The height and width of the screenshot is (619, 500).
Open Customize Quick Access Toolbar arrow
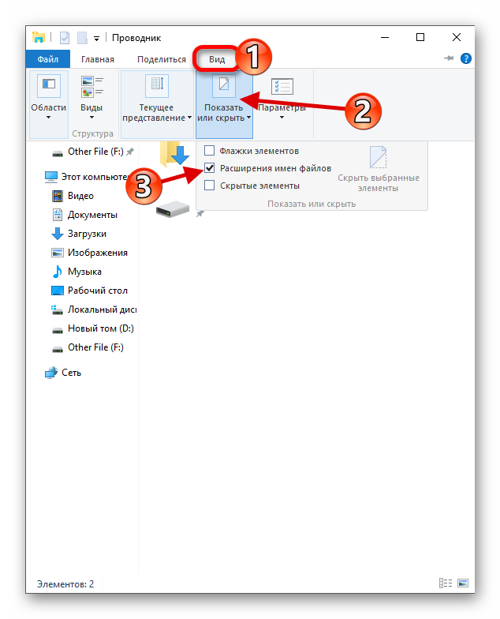(96, 38)
